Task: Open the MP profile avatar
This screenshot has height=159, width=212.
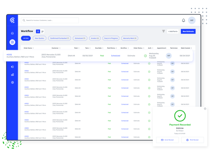Action: click(192, 20)
